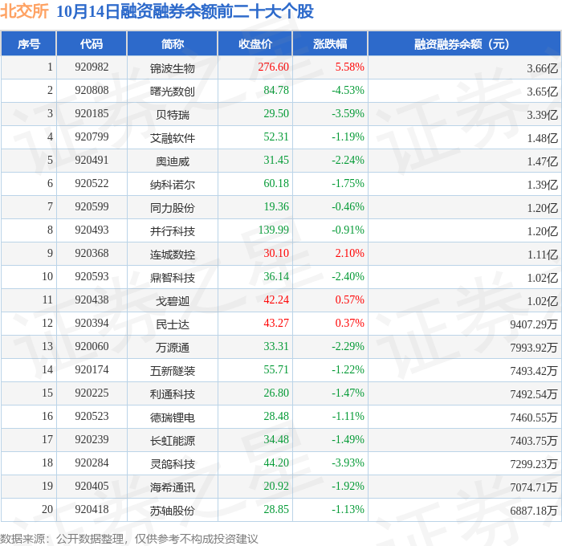562x546 pixels.
Task: Click the title 10月14日融资融券余额前二十大个股
Action: (185, 11)
